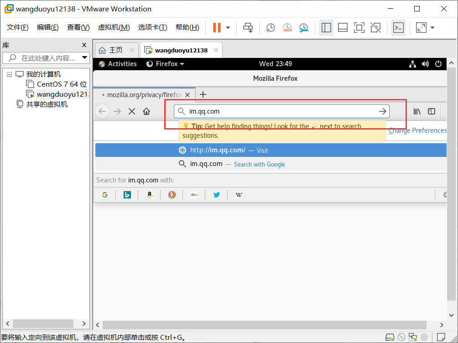Open the virtual machine console terminal view
Viewport: 458px width, 343px height.
click(x=397, y=27)
